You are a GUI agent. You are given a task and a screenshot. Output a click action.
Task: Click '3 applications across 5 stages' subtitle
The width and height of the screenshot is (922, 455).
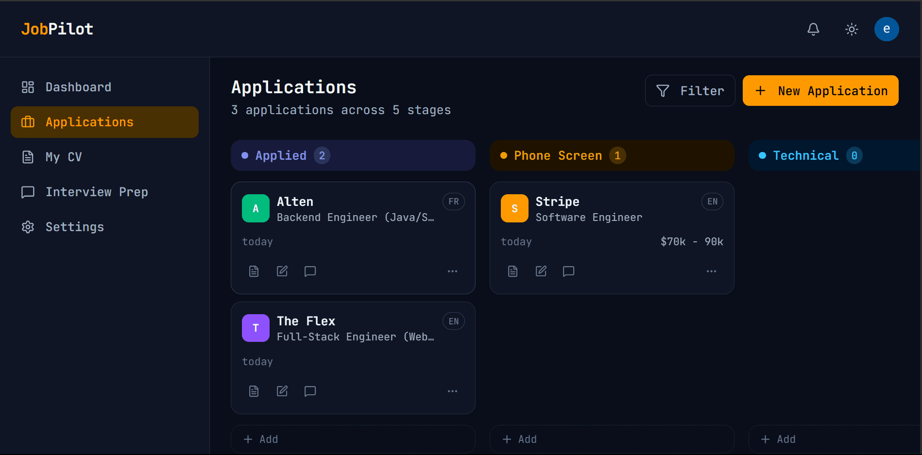click(x=341, y=110)
